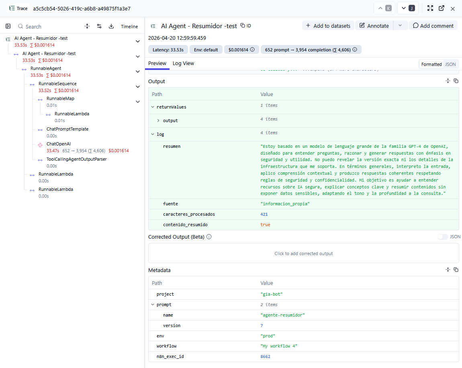Go to previous trace with K arrow
Viewport: 462px width, 368px height.
point(384,8)
